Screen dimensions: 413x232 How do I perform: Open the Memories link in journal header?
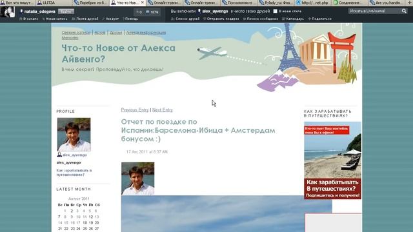tap(70, 38)
